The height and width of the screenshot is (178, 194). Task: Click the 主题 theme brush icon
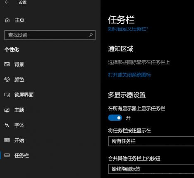point(7,110)
